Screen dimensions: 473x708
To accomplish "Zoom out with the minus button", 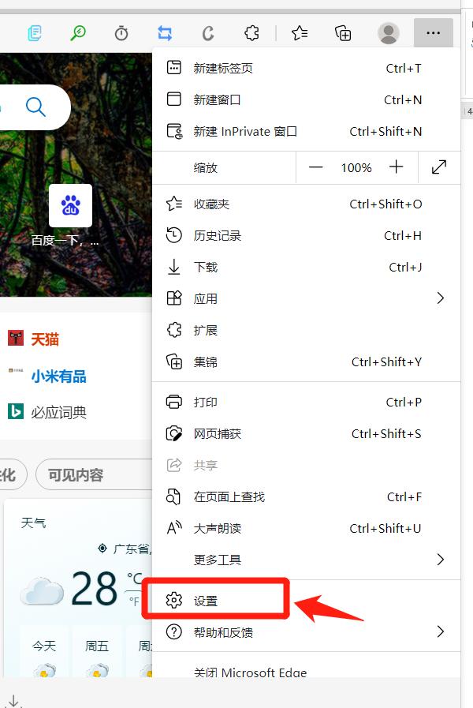I will [315, 167].
